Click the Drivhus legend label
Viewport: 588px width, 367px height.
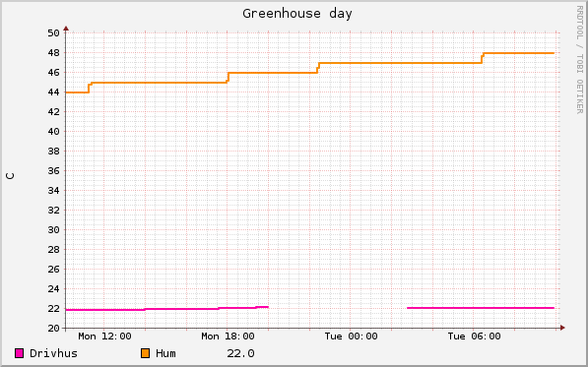point(53,353)
